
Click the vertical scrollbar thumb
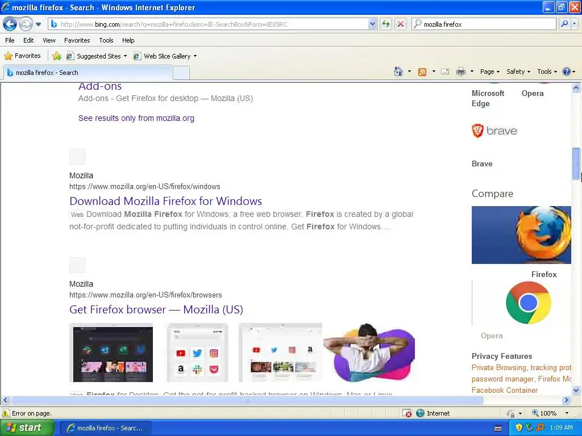click(x=576, y=163)
